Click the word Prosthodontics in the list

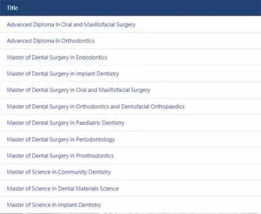pos(95,156)
